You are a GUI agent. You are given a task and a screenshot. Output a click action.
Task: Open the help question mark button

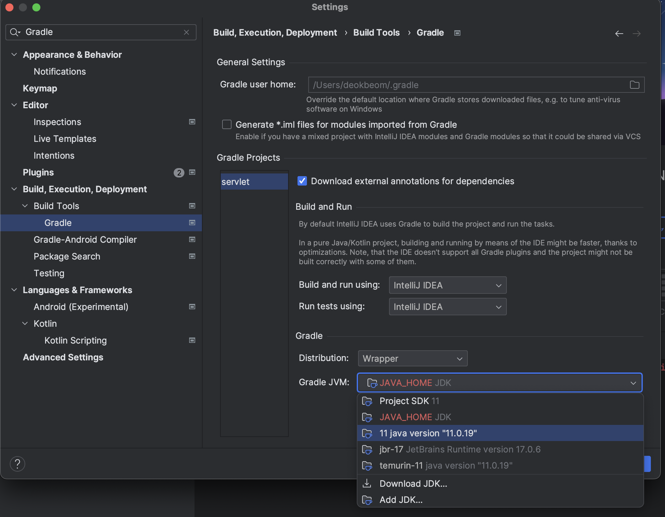click(x=17, y=464)
